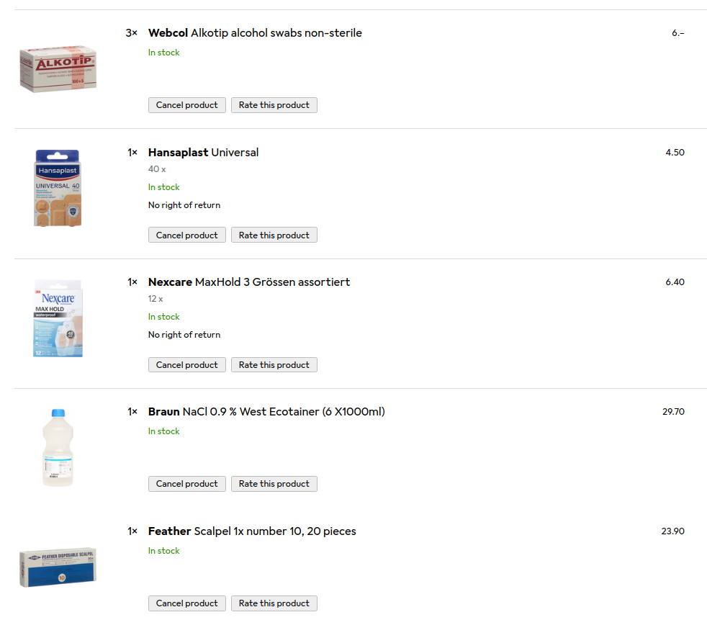Screen dimensions: 707x625
Task: Open the Braun NaCl 0.9 % title link
Action: click(x=266, y=412)
